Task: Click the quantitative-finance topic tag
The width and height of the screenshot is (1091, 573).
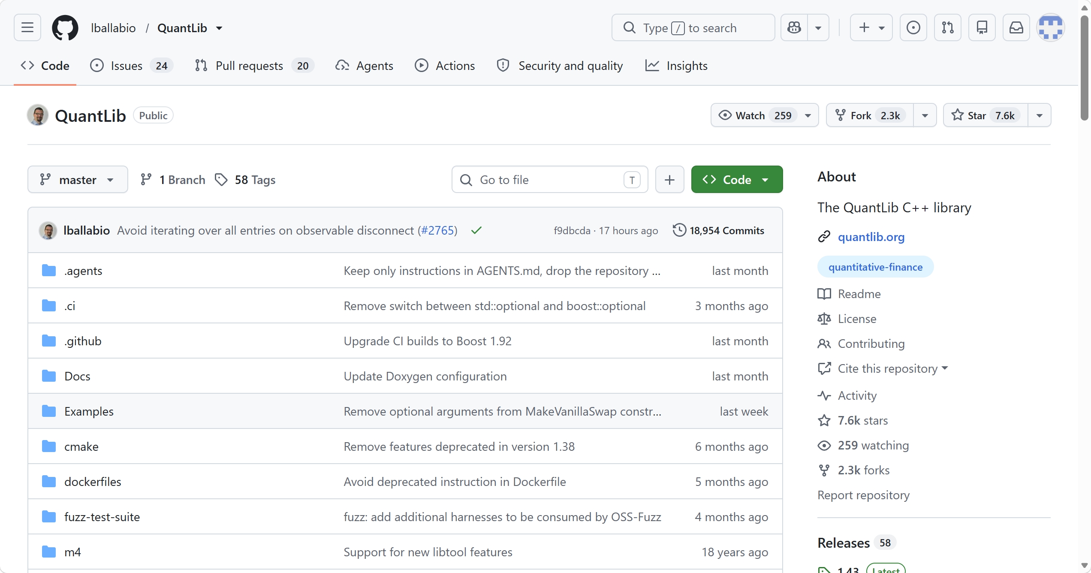Action: click(875, 267)
